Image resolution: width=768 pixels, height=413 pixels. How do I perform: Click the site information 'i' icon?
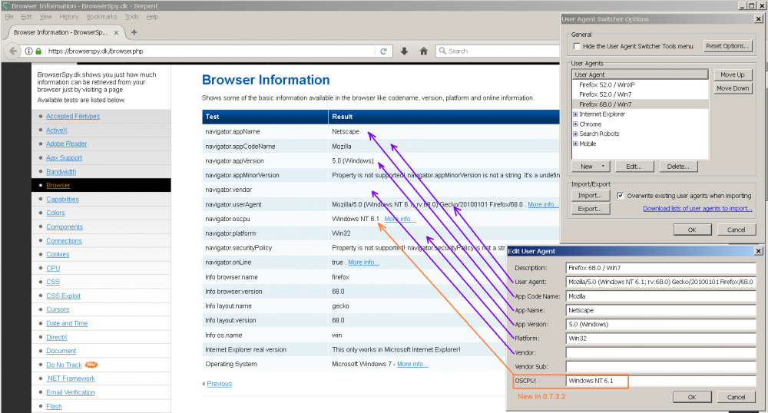[x=28, y=51]
